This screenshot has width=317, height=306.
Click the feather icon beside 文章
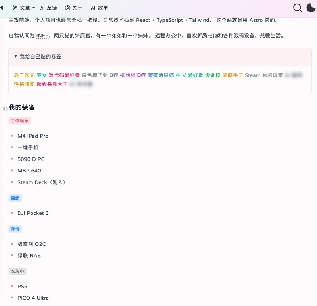[x=15, y=8]
